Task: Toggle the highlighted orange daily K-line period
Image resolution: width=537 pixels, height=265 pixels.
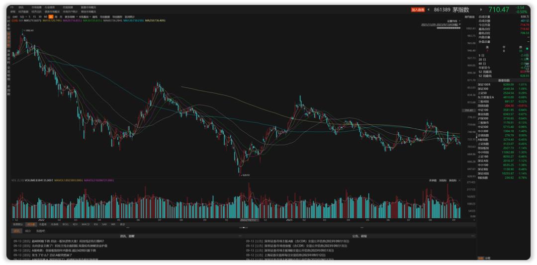Action: [x=51, y=17]
